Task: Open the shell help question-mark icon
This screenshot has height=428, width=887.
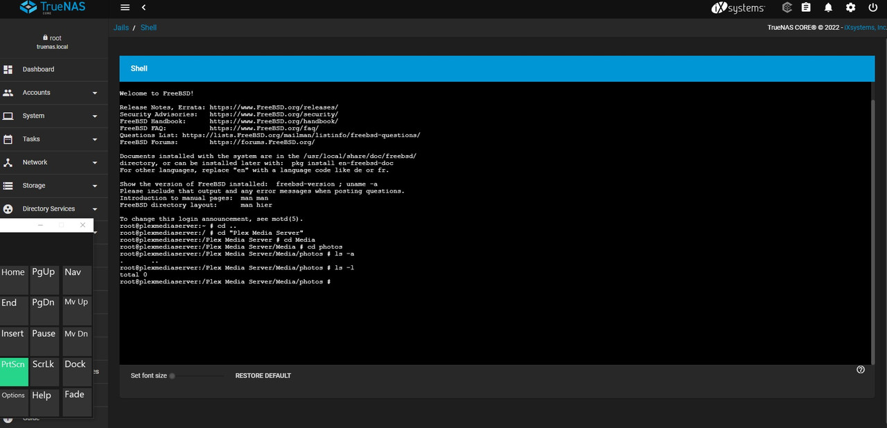Action: pos(861,370)
